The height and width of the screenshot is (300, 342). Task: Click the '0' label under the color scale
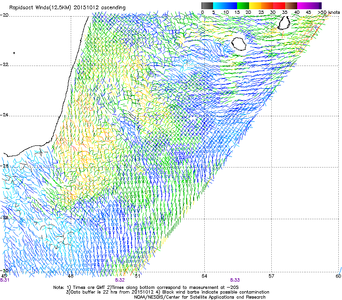coord(202,12)
